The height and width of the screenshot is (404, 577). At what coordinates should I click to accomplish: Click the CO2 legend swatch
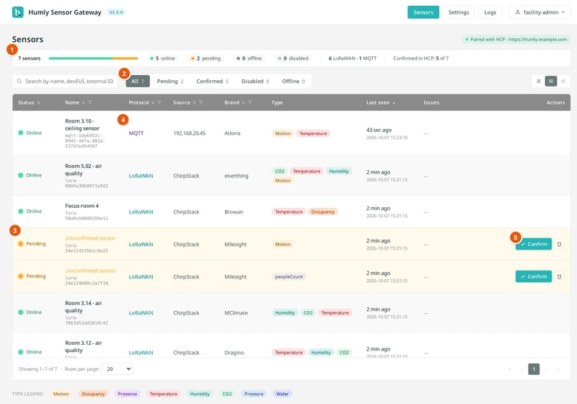227,394
